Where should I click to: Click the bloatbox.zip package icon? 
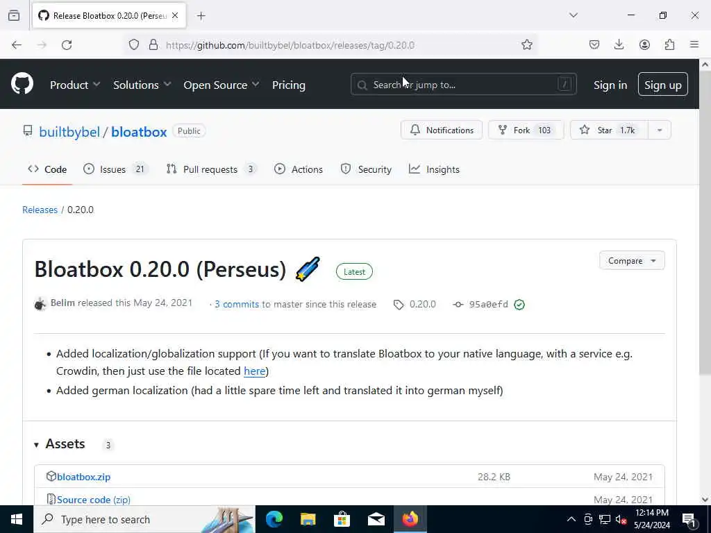pyautogui.click(x=51, y=476)
